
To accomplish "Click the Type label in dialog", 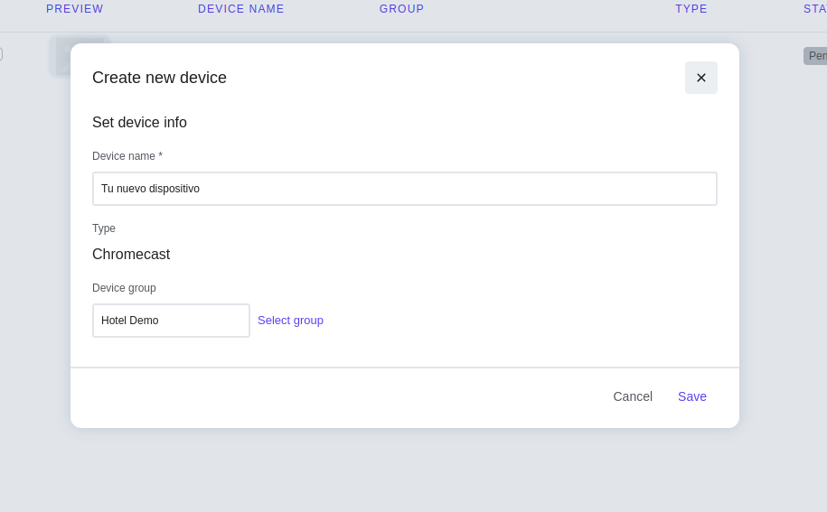I will pyautogui.click(x=104, y=228).
